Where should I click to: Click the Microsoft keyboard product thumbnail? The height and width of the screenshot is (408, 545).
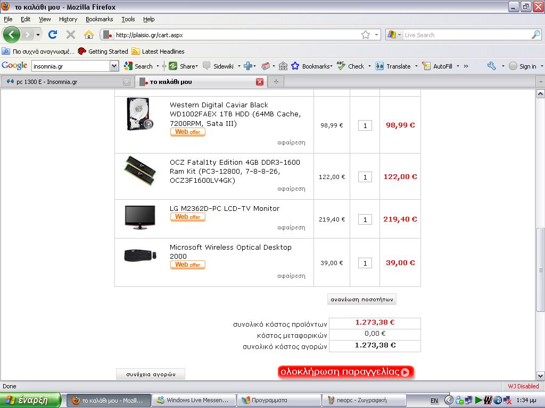pyautogui.click(x=140, y=255)
